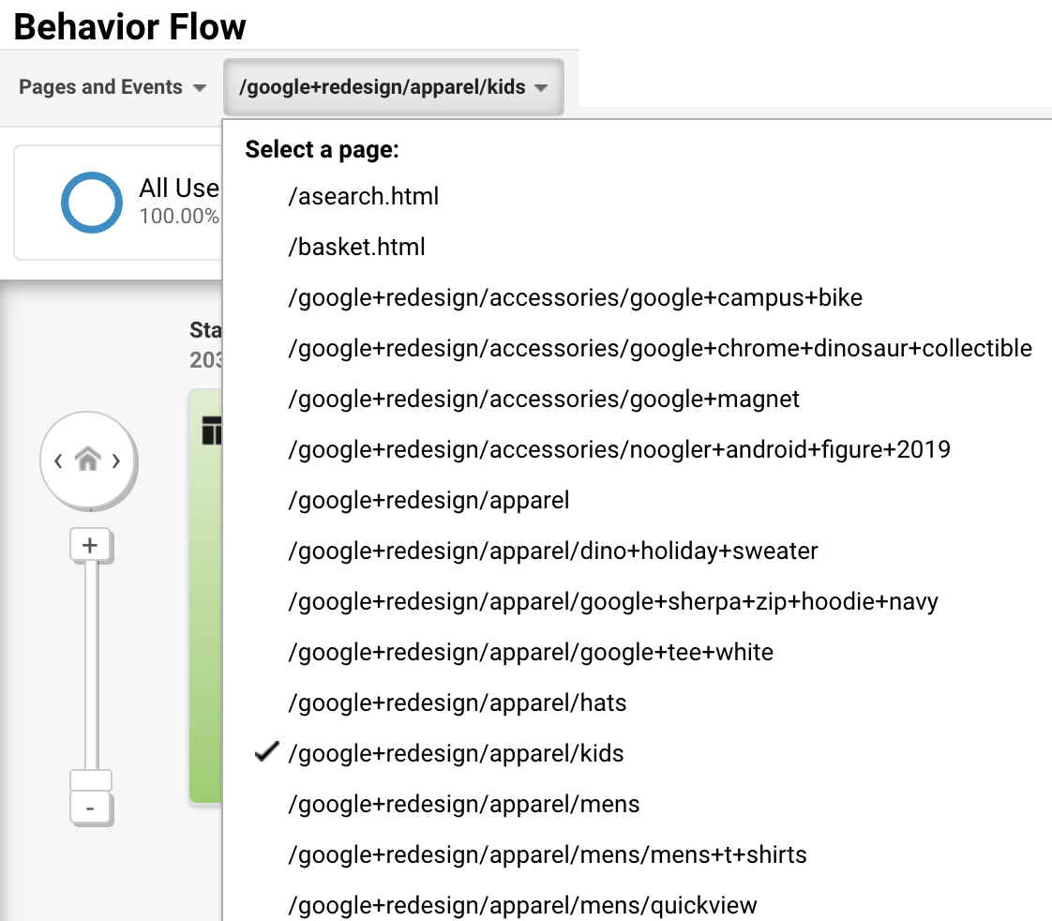Choose the google+campus+bike accessories page
Image resolution: width=1052 pixels, height=921 pixels.
(575, 298)
